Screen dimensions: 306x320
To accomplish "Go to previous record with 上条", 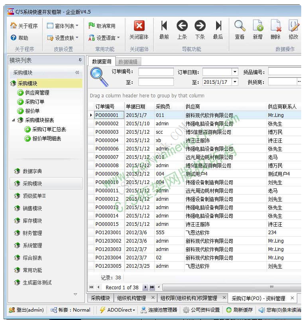I will (x=182, y=30).
